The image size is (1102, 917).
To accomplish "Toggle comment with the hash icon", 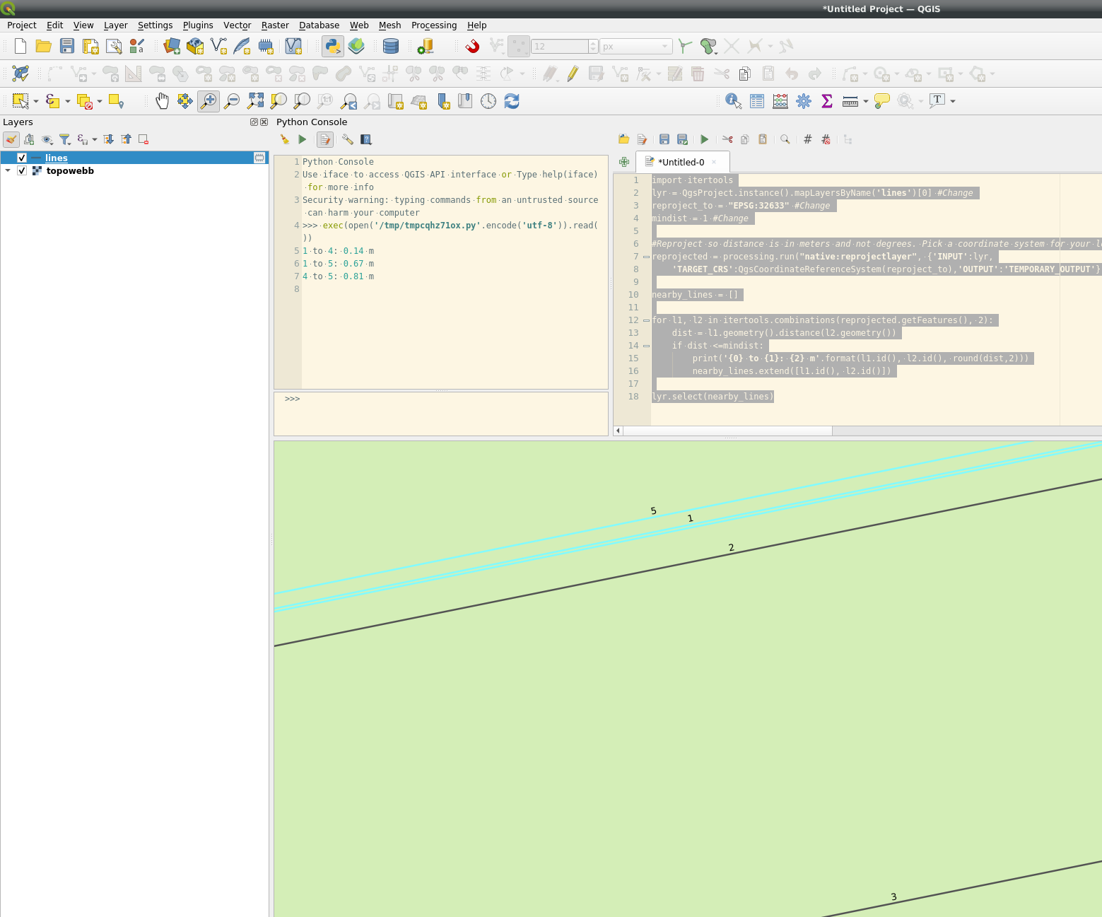I will [807, 139].
